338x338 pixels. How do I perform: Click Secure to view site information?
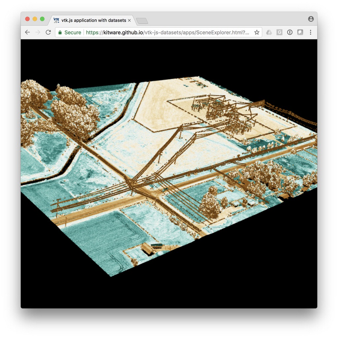click(x=73, y=32)
